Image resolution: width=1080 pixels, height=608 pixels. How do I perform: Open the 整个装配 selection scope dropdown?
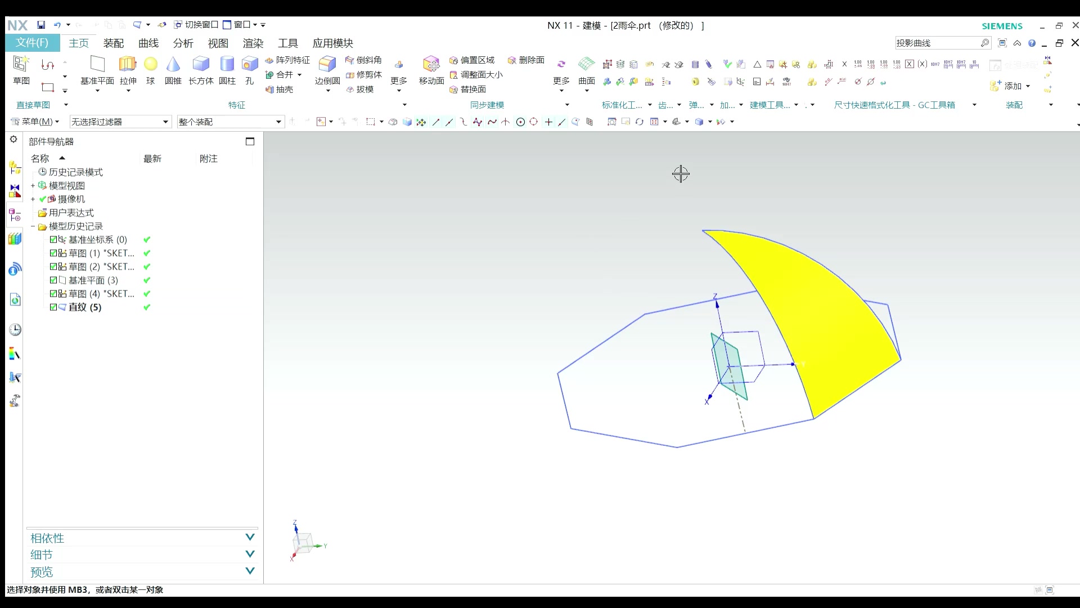(x=278, y=122)
